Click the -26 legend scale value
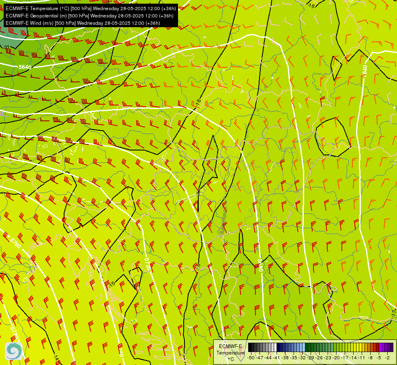This screenshot has width=397, height=365. click(319, 358)
